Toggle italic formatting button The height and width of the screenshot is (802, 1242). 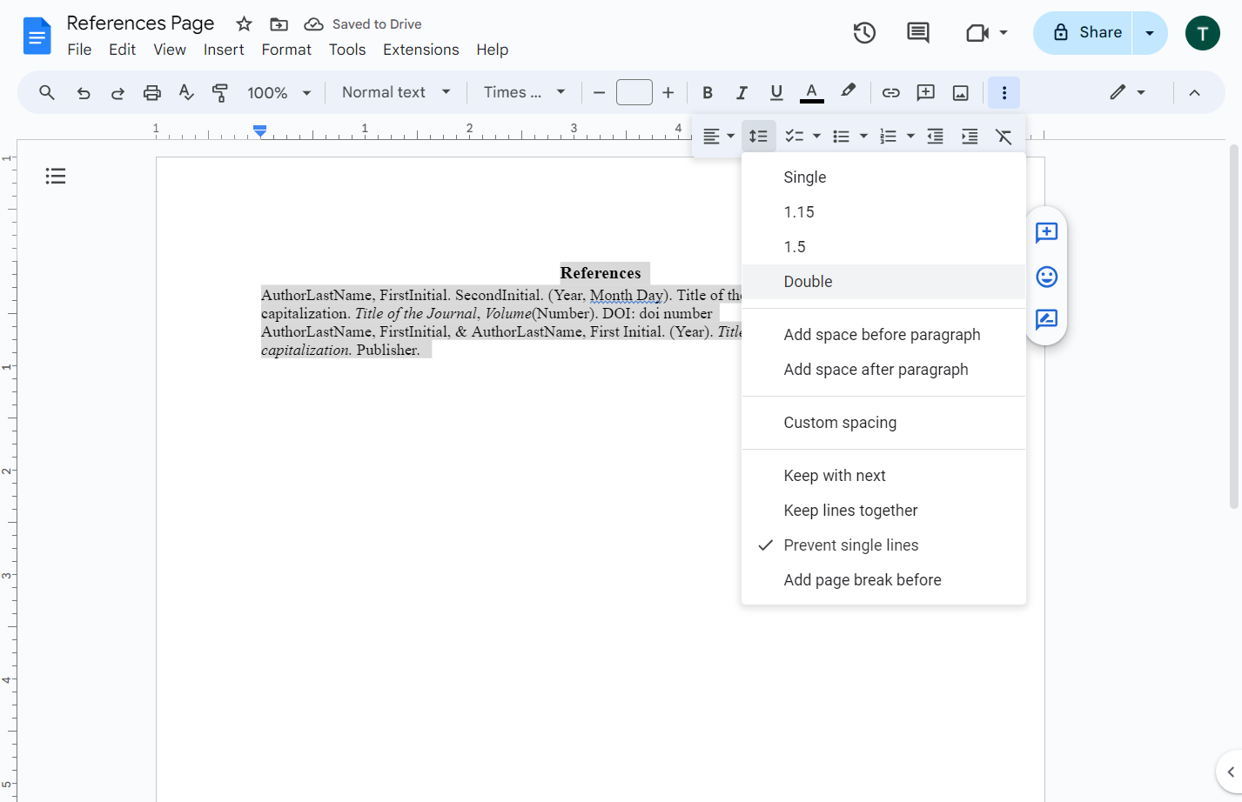742,92
